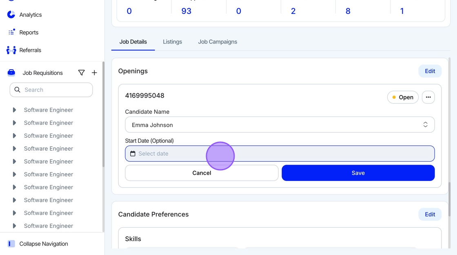Switch to the Listings tab
Image resolution: width=457 pixels, height=255 pixels.
172,42
